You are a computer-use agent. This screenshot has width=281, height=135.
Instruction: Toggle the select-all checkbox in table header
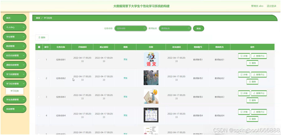click(x=39, y=47)
